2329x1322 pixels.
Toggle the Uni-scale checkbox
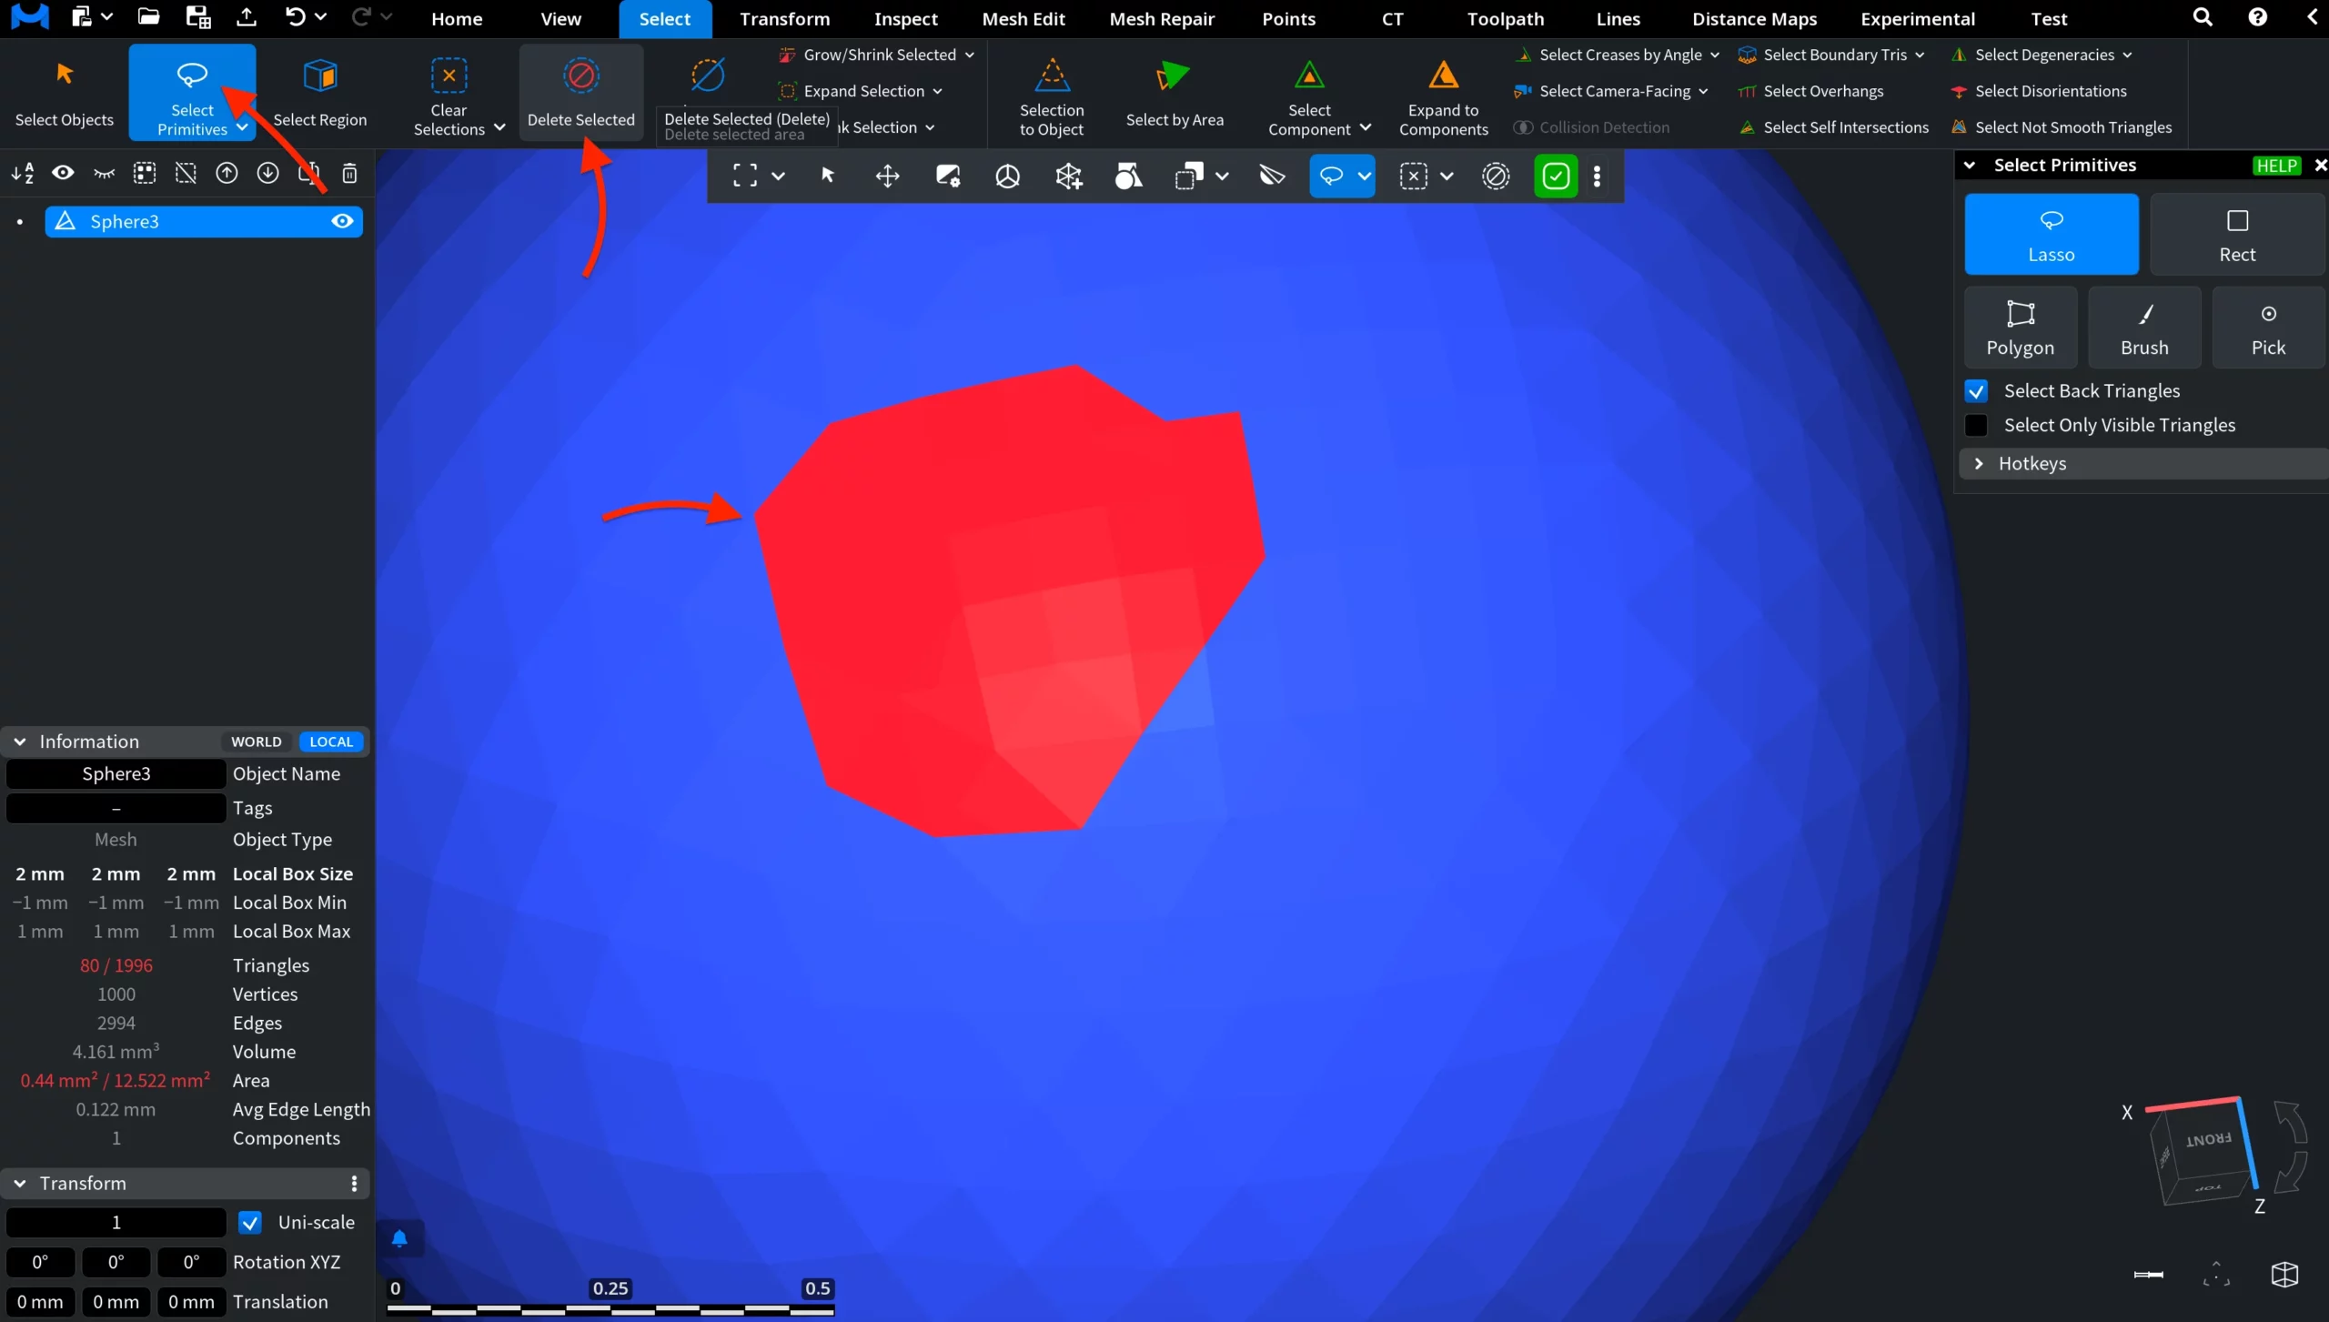click(250, 1222)
